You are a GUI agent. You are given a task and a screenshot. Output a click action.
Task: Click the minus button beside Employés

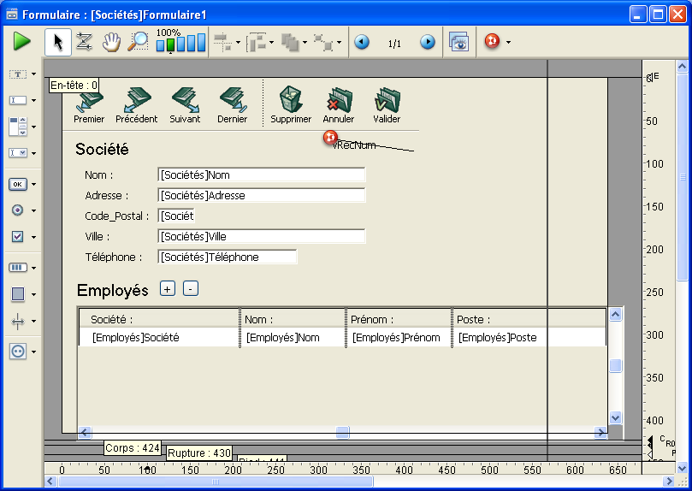(x=191, y=288)
